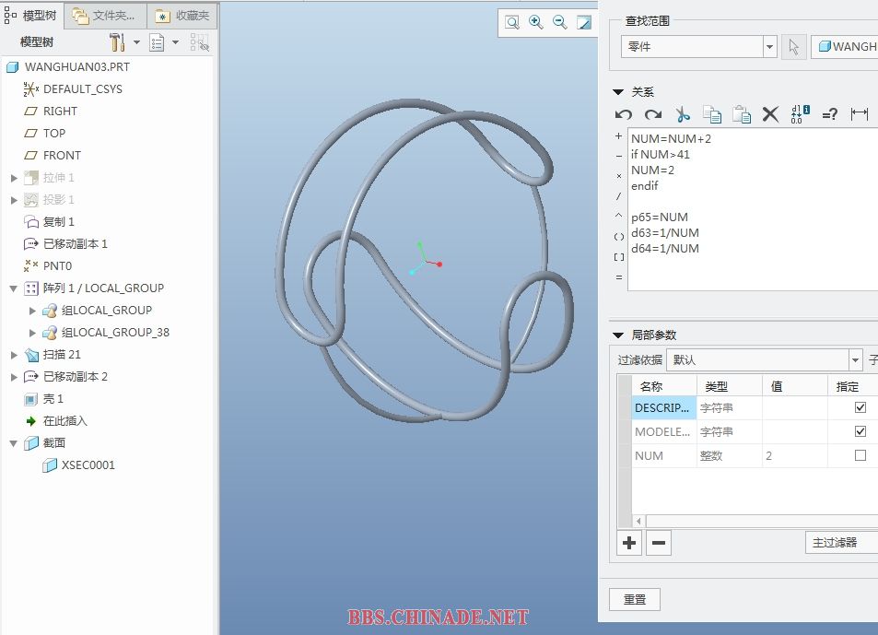The width and height of the screenshot is (878, 635).
Task: Select XSEC0001 in the model tree
Action: click(x=88, y=465)
